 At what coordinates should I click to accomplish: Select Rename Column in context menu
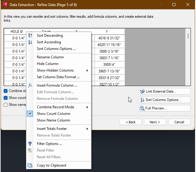[59, 57]
